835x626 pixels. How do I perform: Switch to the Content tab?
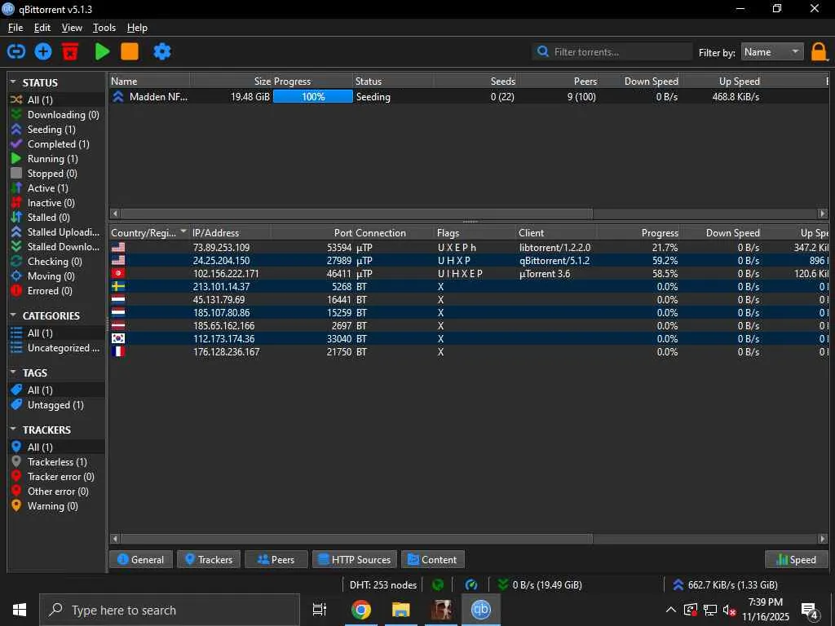[x=432, y=559]
